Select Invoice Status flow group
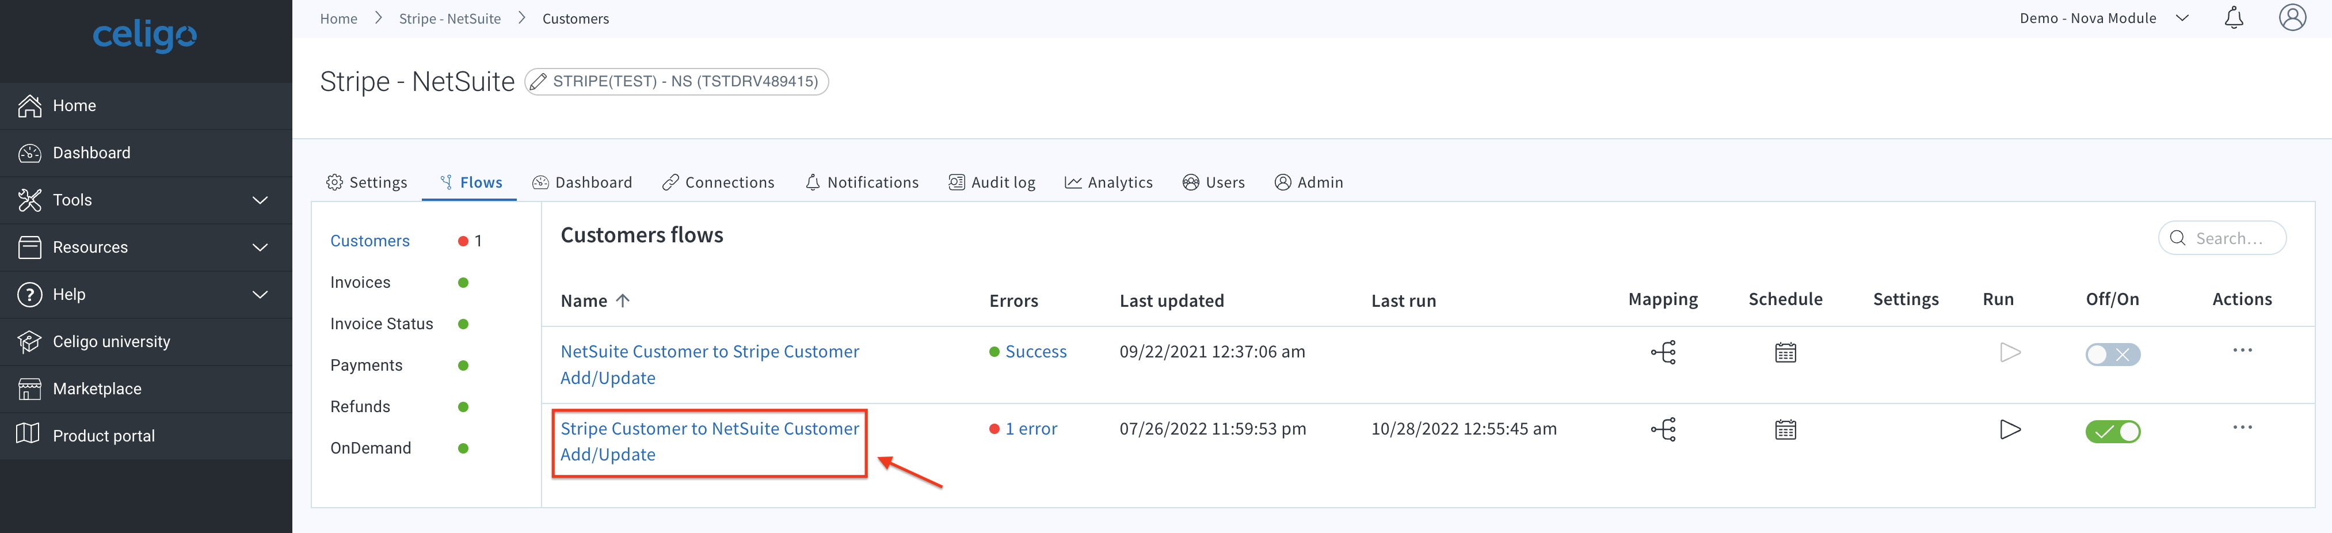The image size is (2332, 533). coord(381,324)
